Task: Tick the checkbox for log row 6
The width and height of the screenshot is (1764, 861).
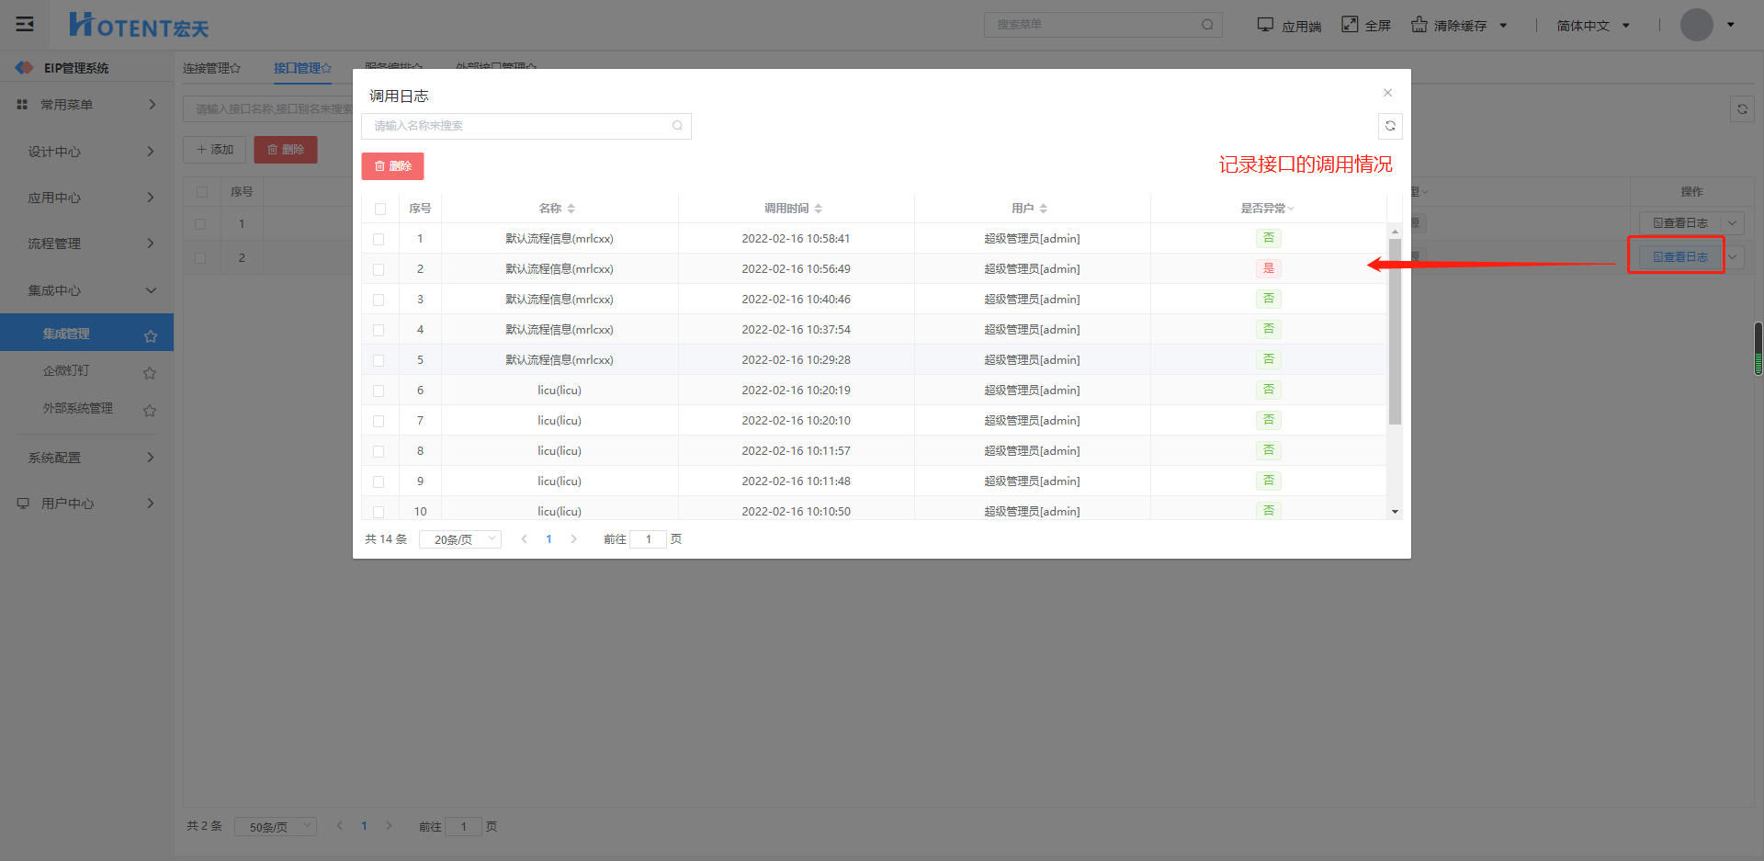Action: (x=379, y=391)
